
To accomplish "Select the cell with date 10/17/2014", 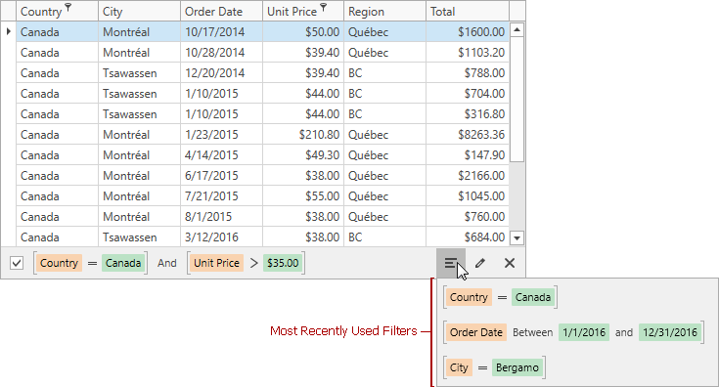I will tap(221, 31).
